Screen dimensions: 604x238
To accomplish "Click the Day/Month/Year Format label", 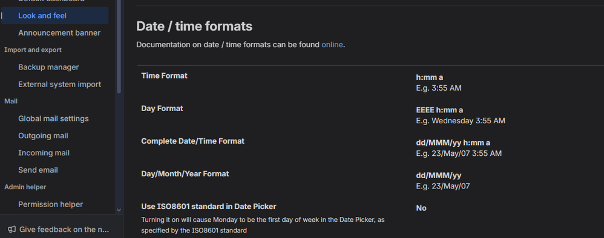I will pyautogui.click(x=185, y=174).
